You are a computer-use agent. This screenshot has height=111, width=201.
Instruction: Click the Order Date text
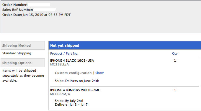pos(36,15)
